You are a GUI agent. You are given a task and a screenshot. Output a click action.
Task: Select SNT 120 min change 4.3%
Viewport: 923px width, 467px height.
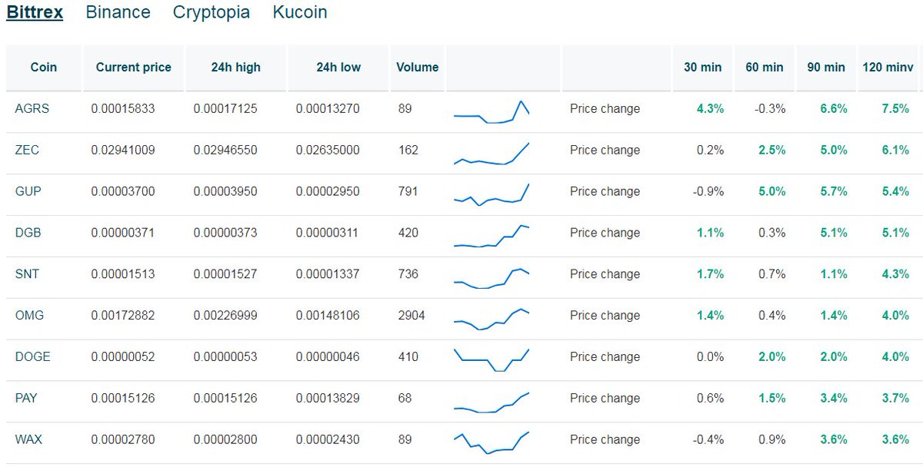pos(895,275)
